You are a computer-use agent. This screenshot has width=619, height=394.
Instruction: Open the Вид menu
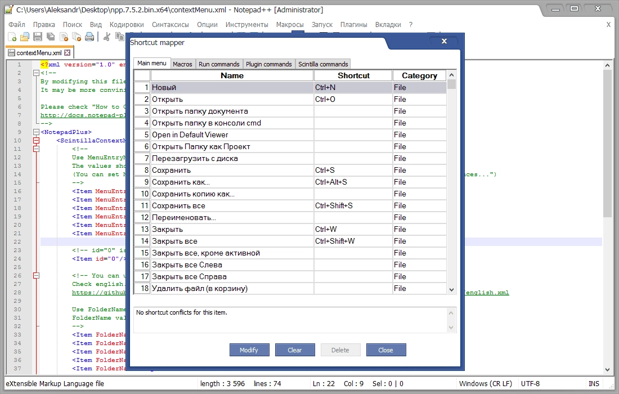point(96,24)
